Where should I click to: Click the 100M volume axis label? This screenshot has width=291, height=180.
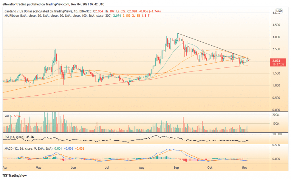276,124
